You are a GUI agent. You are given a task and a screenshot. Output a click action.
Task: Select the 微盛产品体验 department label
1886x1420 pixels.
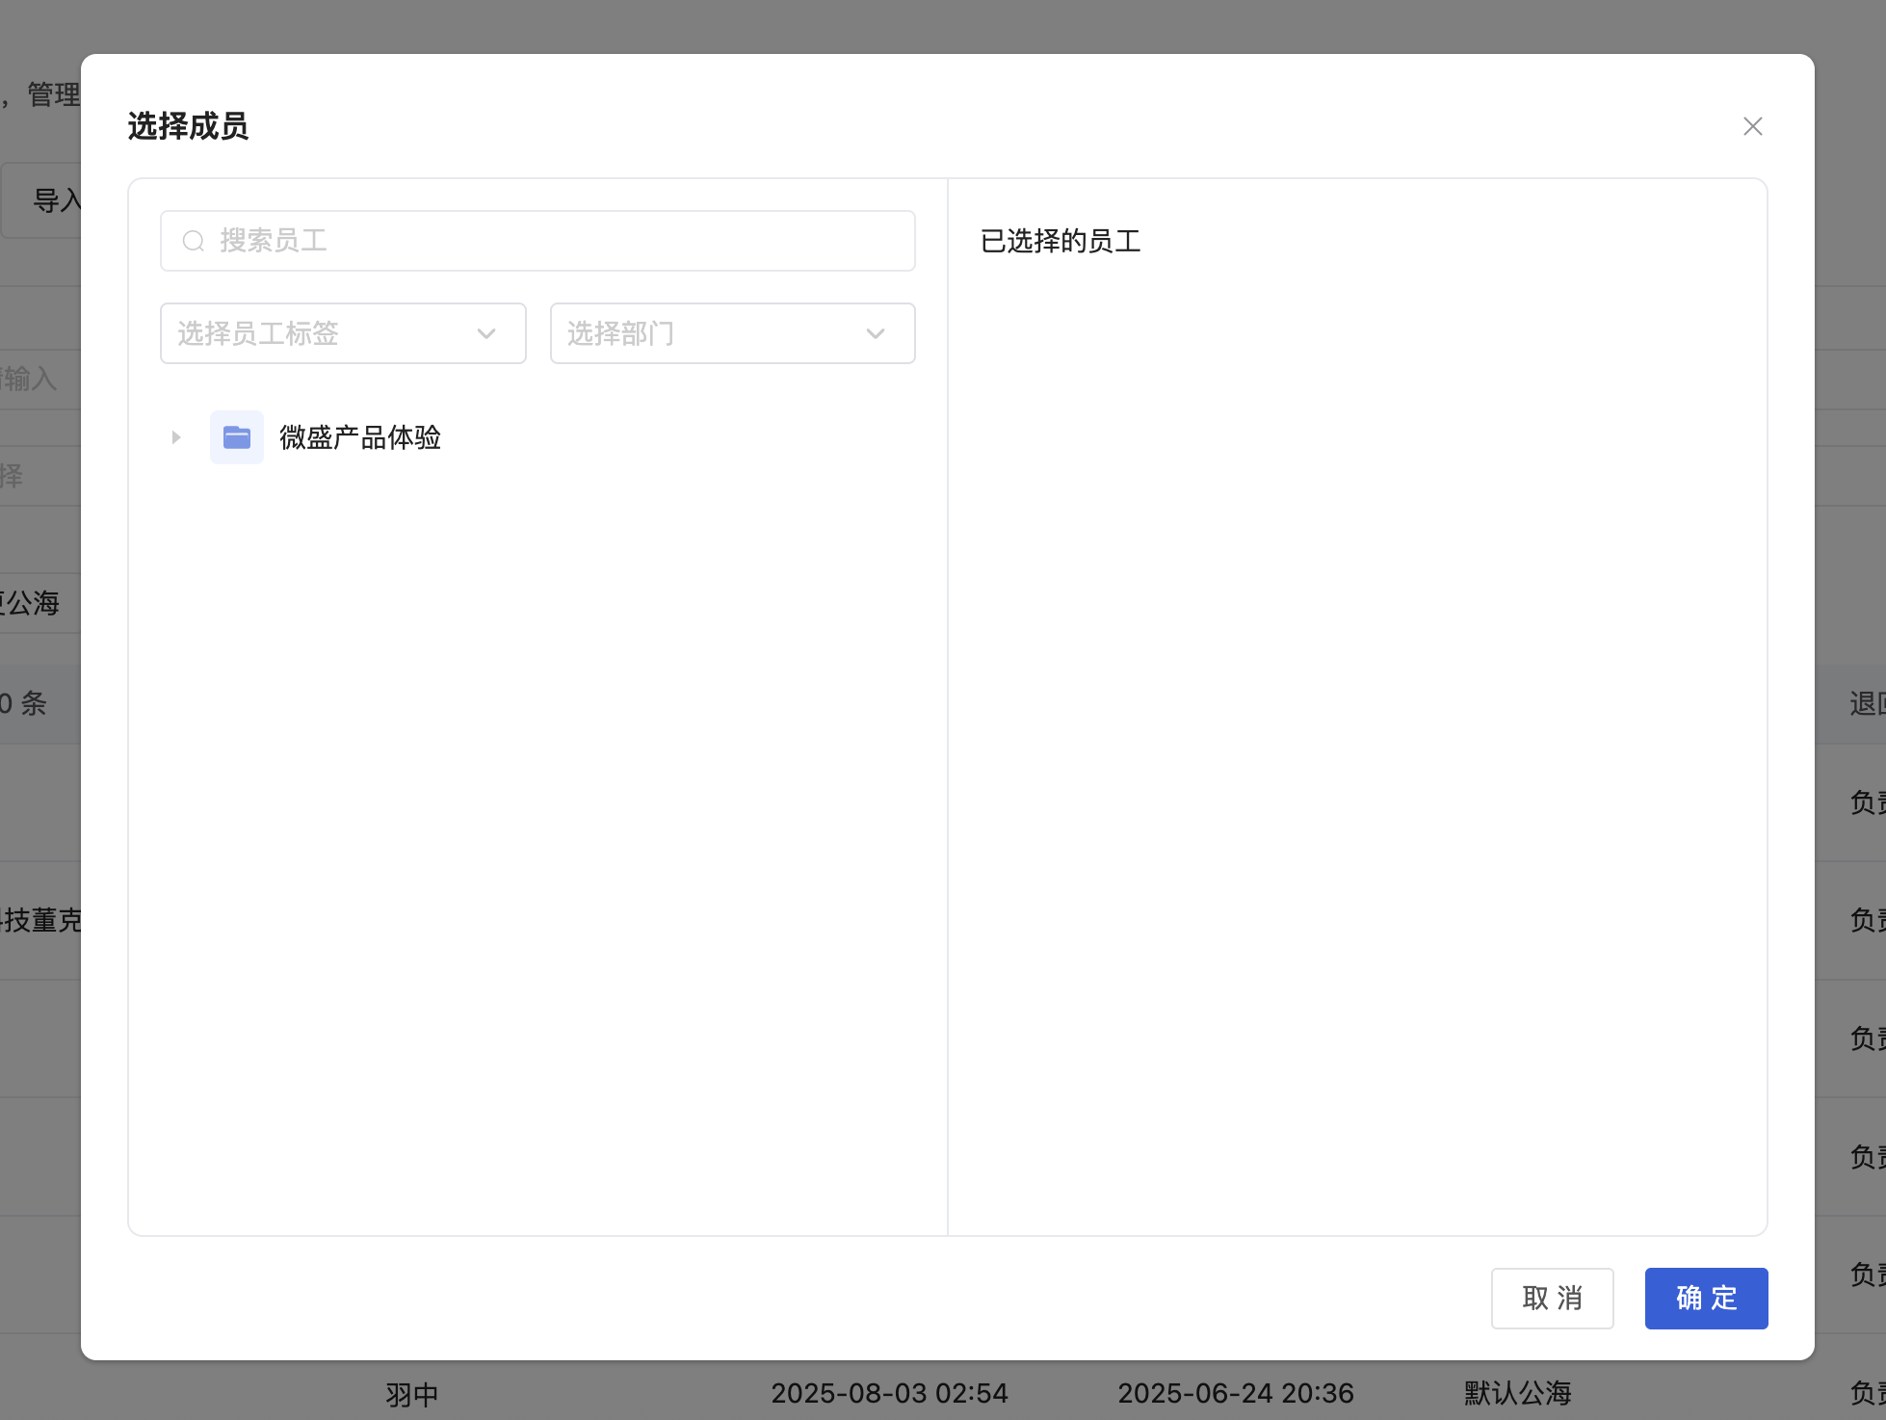360,437
